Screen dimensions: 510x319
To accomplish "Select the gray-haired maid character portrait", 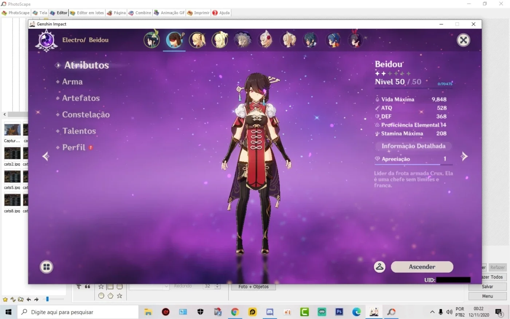I will coord(243,40).
